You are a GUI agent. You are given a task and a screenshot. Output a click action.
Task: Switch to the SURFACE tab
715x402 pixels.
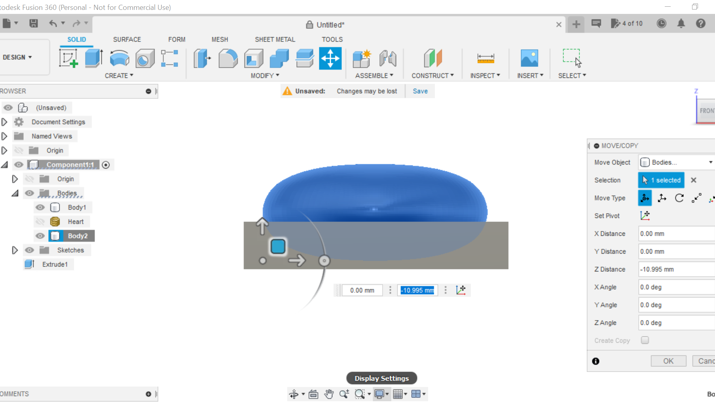127,39
